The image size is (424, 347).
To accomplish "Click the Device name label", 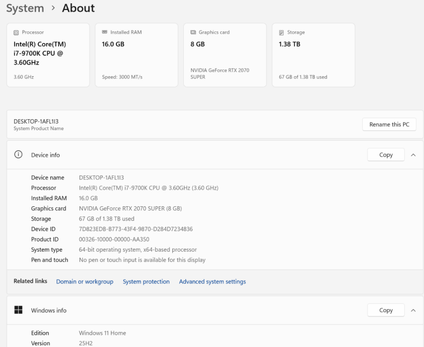I will [x=47, y=178].
